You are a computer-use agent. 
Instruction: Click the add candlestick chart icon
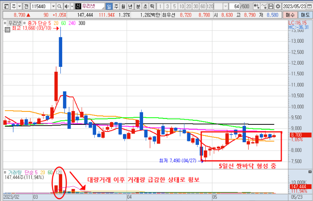click(257, 7)
